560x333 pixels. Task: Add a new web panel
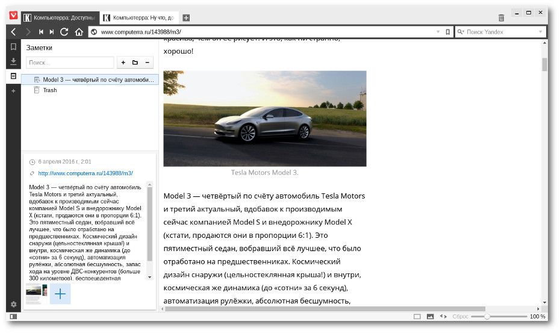coord(13,91)
